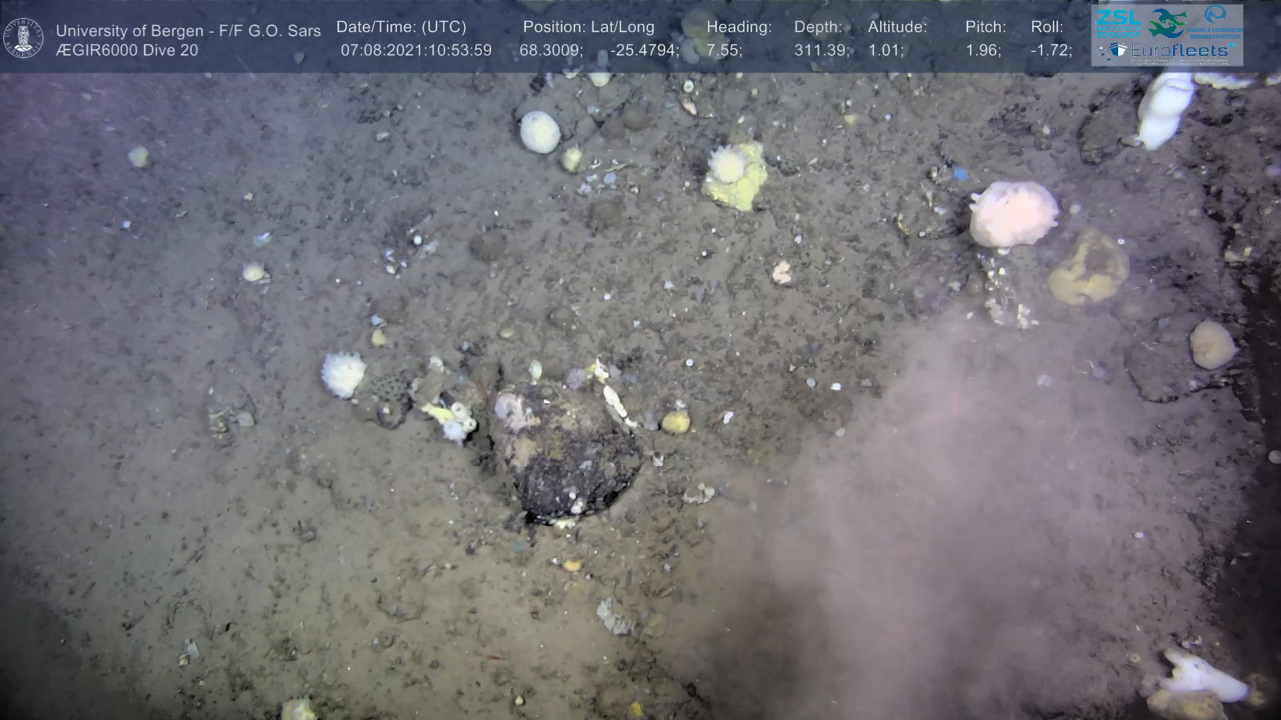
Task: Click the Roll value -1.72
Action: click(1051, 51)
